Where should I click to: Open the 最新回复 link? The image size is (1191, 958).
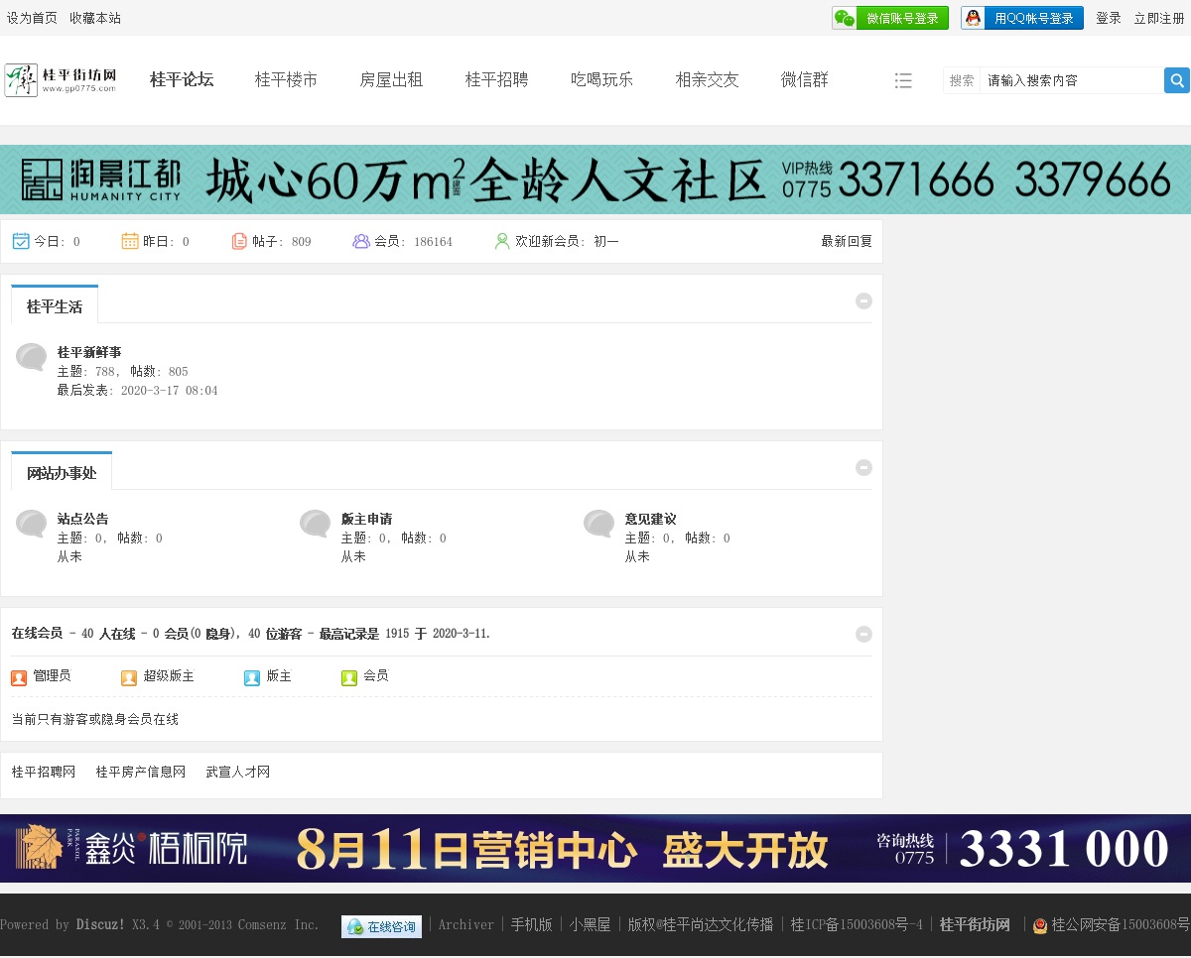[x=846, y=241]
